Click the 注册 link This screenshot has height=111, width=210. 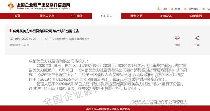(x=164, y=9)
